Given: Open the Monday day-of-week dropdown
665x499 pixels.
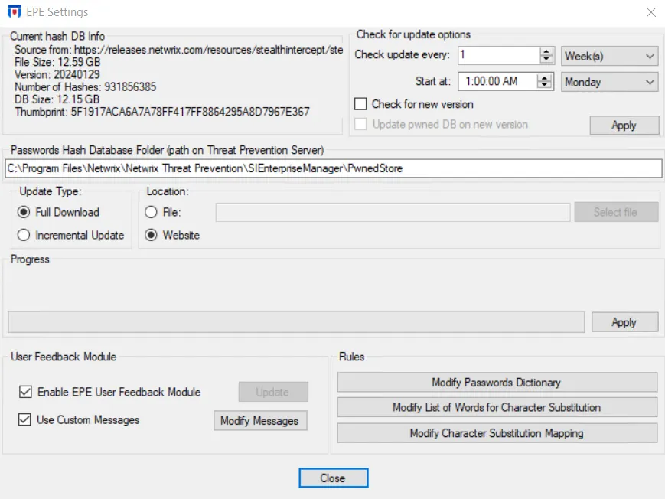Looking at the screenshot, I should (609, 82).
